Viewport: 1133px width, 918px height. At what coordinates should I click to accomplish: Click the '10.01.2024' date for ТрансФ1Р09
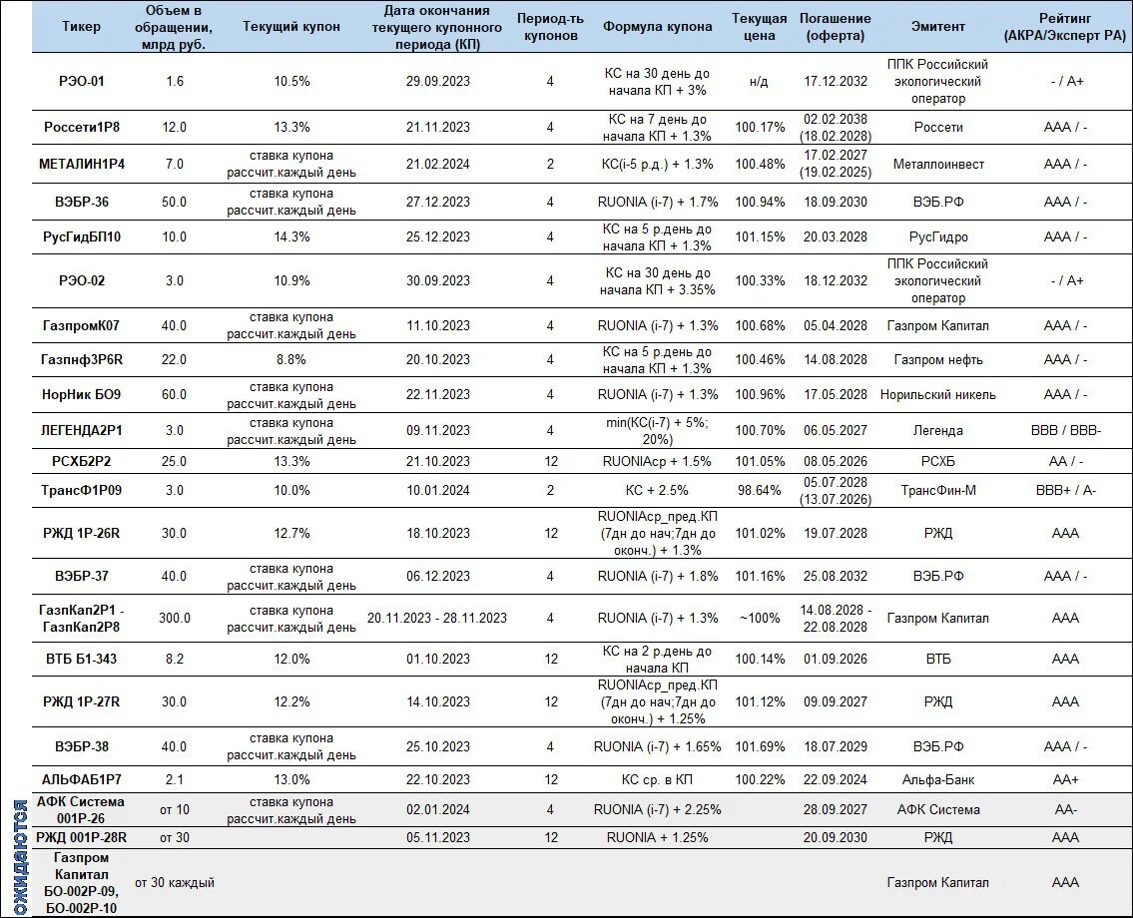[x=438, y=490]
